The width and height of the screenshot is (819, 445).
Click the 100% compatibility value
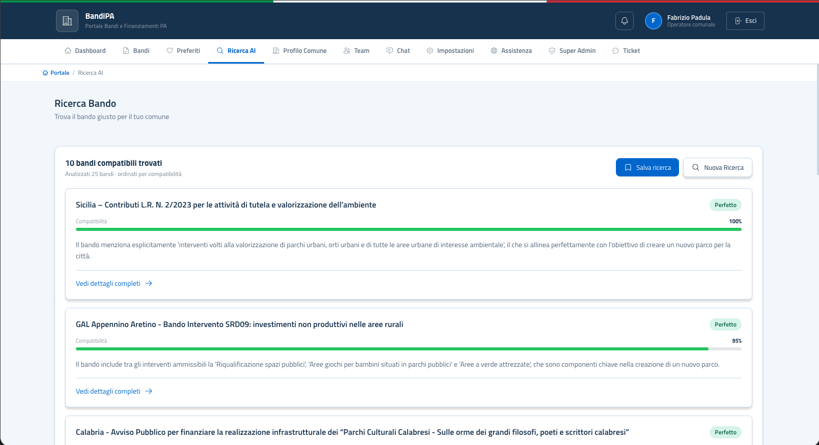pyautogui.click(x=735, y=221)
